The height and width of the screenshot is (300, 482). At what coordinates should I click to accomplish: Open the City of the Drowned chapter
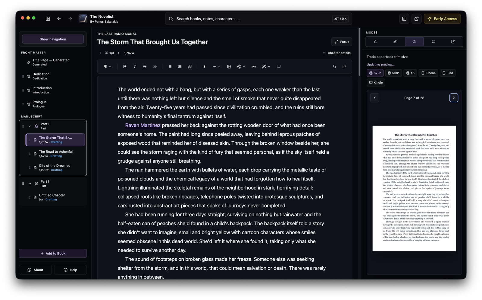[55, 168]
